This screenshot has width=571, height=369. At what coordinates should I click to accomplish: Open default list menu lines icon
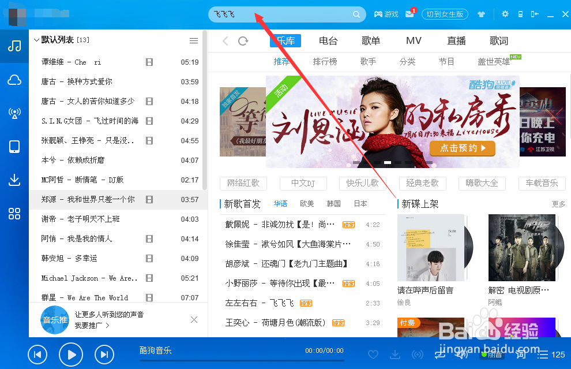tap(194, 40)
